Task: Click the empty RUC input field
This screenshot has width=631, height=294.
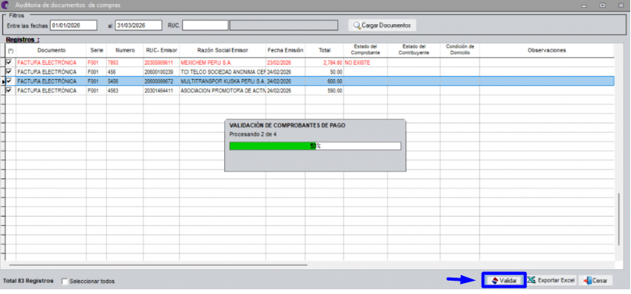Action: pos(205,25)
